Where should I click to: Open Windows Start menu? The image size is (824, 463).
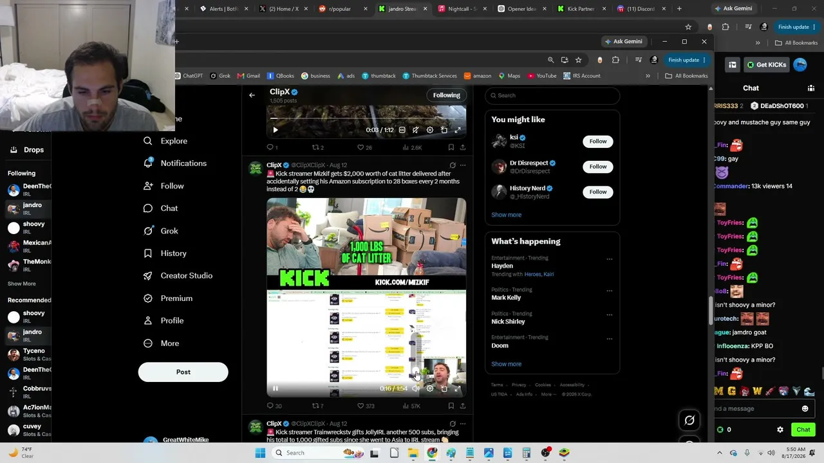click(260, 453)
